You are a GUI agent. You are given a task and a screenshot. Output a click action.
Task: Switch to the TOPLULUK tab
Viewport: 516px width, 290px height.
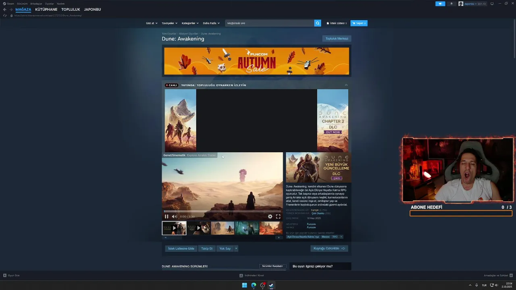tap(71, 9)
